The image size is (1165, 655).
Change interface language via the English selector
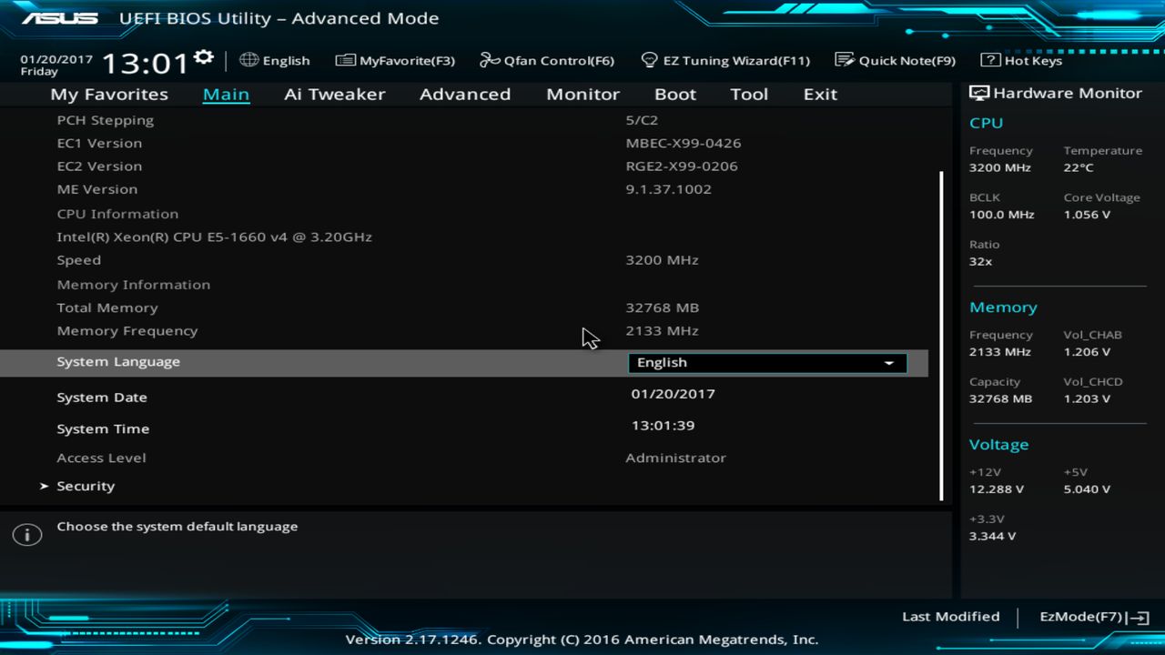[274, 60]
